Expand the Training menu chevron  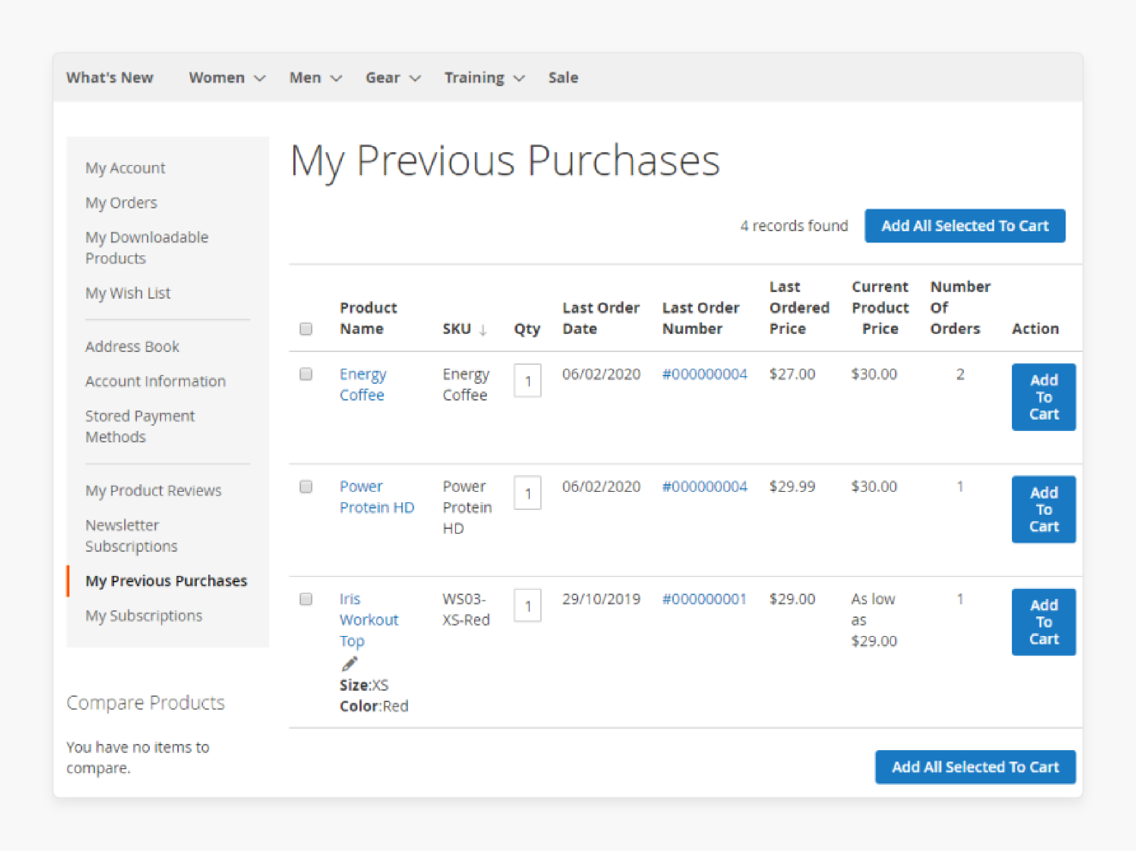point(520,78)
